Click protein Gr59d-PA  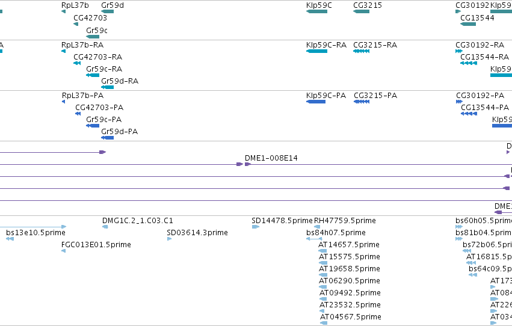click(x=108, y=138)
